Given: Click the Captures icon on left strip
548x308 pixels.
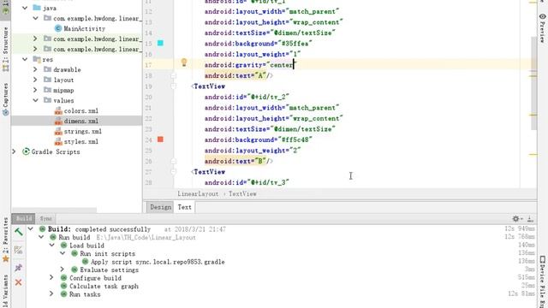Looking at the screenshot, I should 6,112.
